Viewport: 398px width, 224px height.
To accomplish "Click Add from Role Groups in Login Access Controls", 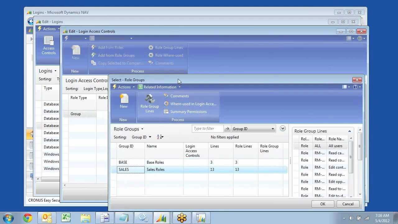I will coord(113,55).
